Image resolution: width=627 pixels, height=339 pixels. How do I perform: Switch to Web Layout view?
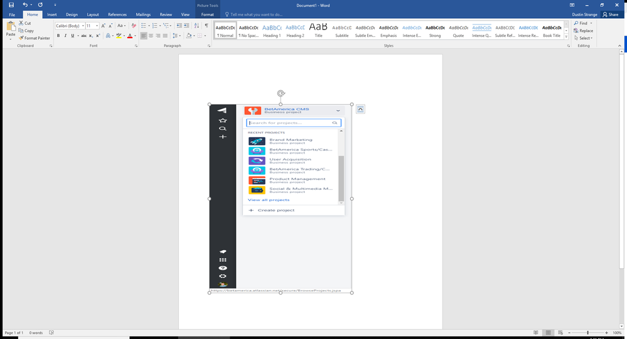coord(560,333)
